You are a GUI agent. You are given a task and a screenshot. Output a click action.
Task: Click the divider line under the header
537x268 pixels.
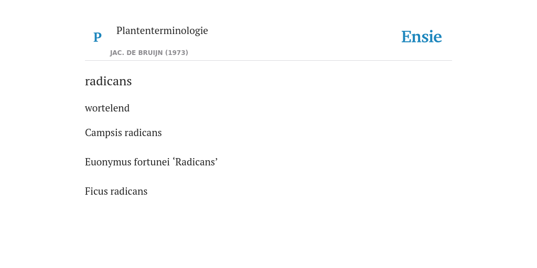tap(268, 61)
